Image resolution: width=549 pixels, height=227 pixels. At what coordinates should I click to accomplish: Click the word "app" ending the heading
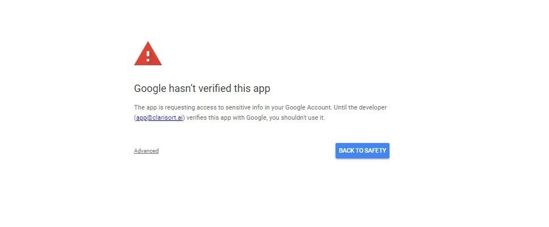262,90
